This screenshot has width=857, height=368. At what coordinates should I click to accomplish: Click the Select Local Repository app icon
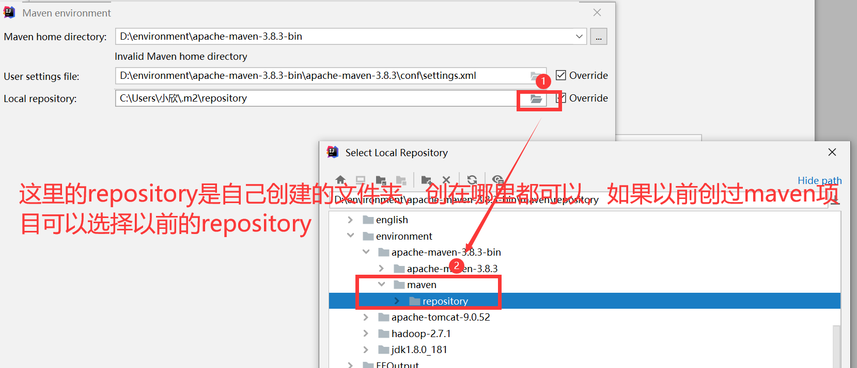[333, 152]
